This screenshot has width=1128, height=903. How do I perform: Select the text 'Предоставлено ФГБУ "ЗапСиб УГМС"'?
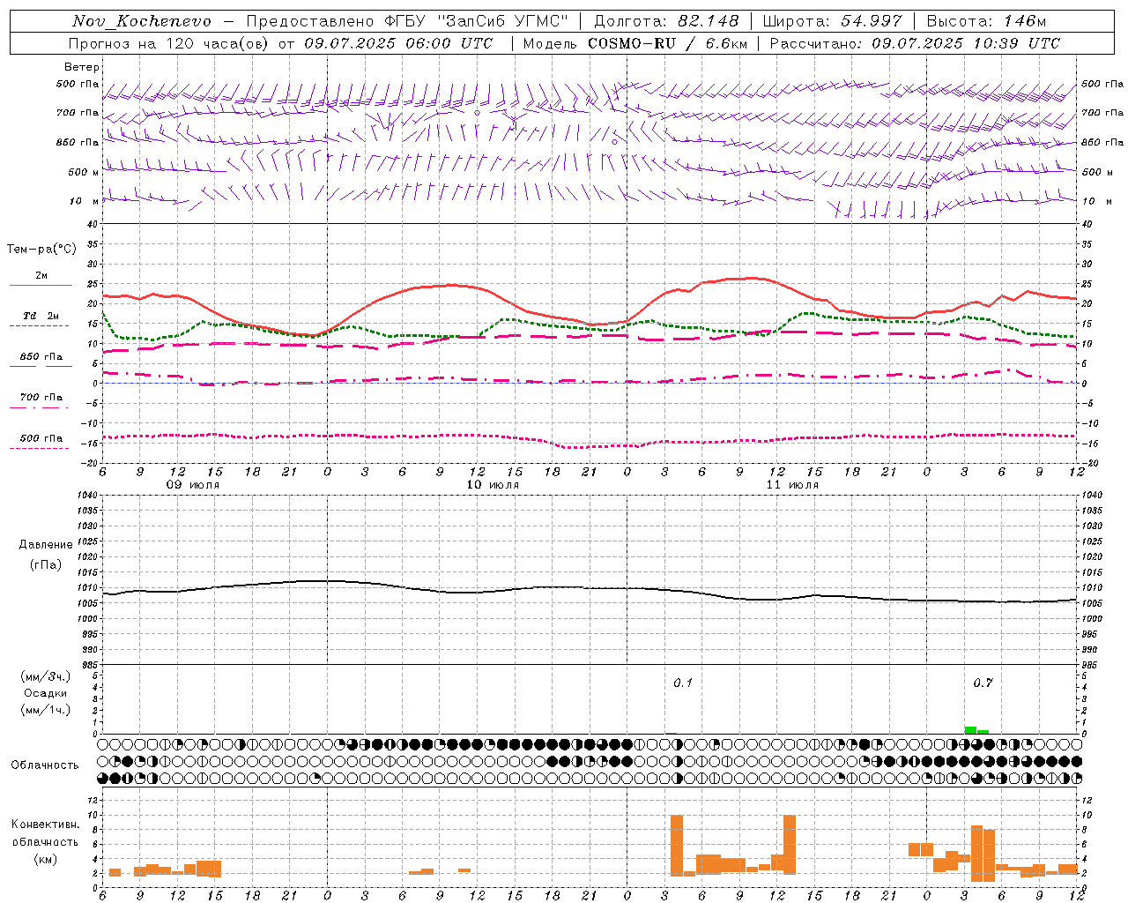coord(407,21)
